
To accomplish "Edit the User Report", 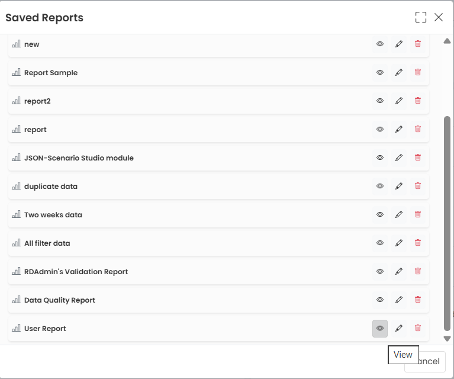I will pos(399,328).
